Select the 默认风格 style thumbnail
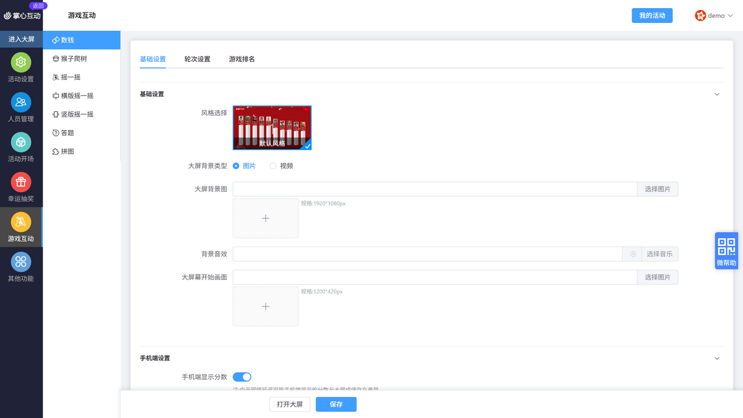This screenshot has width=743, height=418. 272,128
